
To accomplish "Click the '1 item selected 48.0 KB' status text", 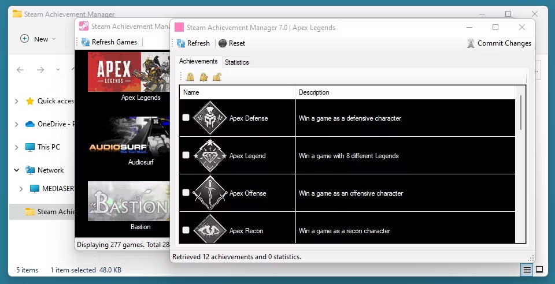I will pos(86,270).
